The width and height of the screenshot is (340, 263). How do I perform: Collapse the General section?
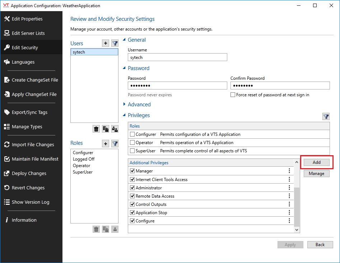click(124, 40)
